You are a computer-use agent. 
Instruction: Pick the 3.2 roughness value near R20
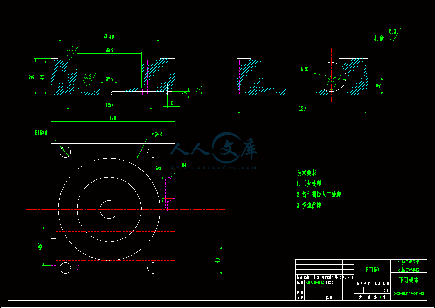[332, 80]
